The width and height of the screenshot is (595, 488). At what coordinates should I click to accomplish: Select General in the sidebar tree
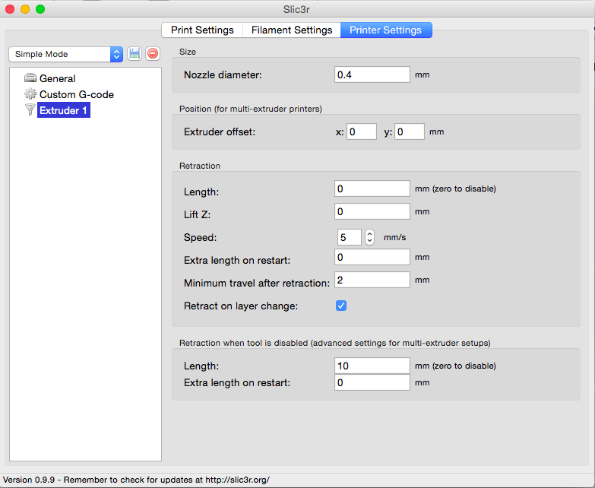pyautogui.click(x=57, y=78)
